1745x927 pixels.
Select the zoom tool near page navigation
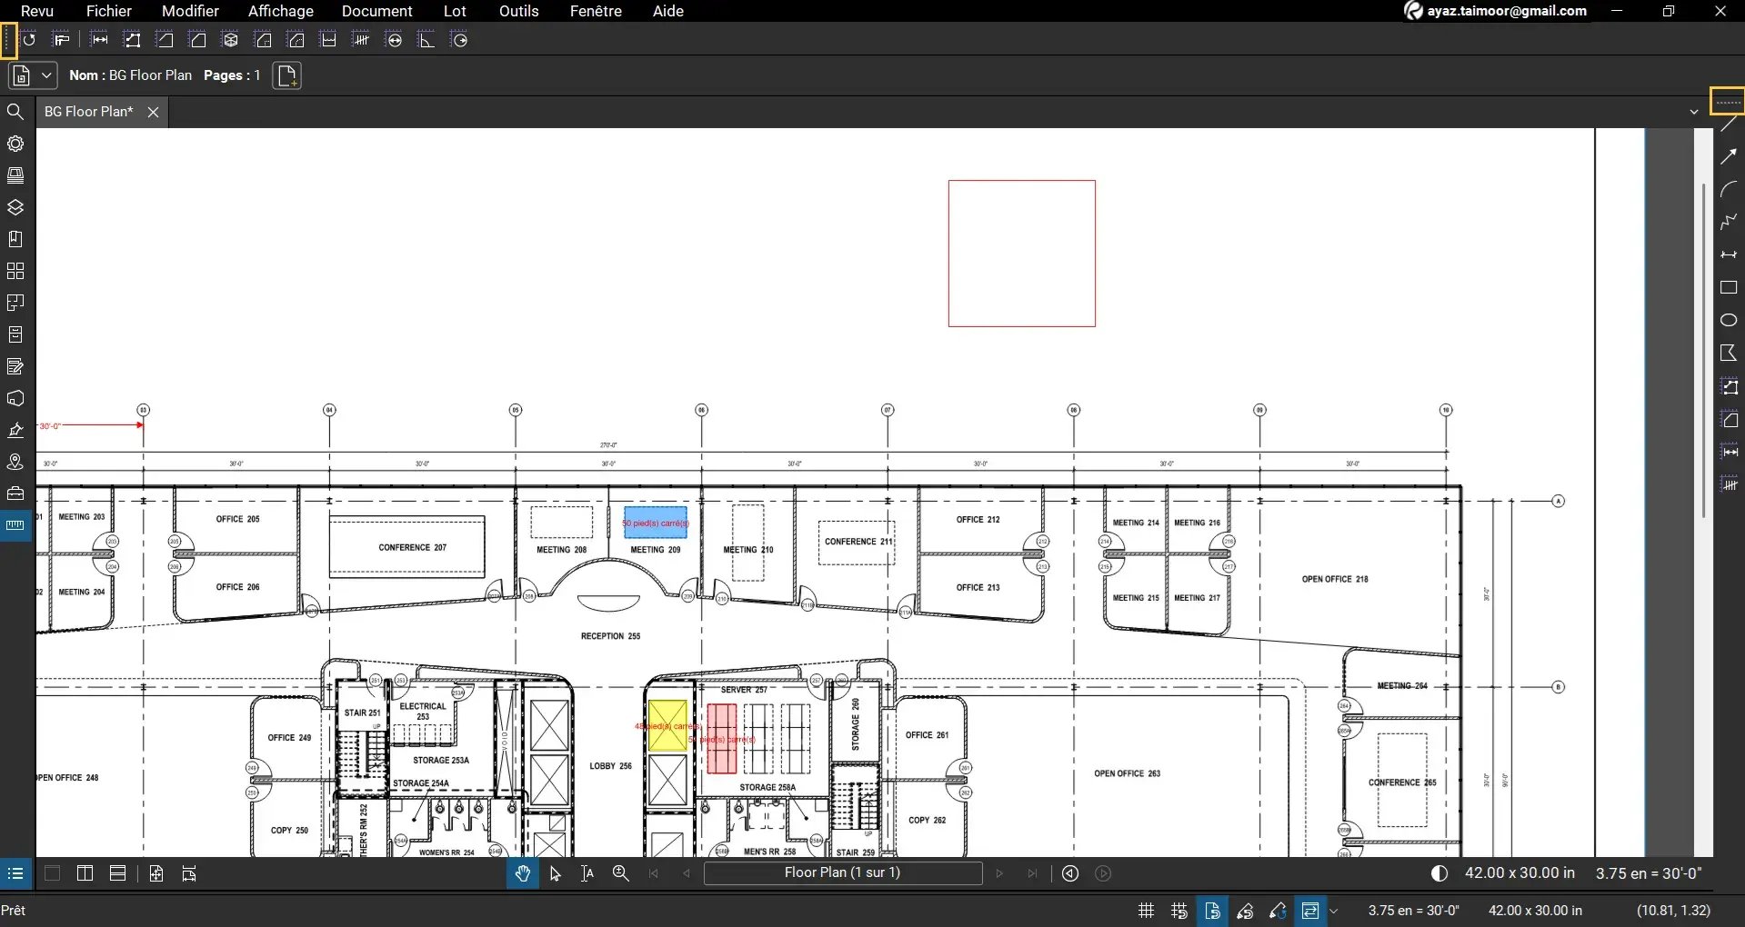pyautogui.click(x=619, y=872)
